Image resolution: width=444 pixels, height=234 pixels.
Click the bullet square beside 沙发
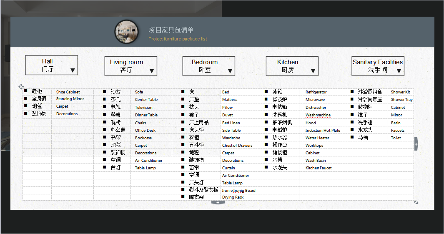(x=105, y=91)
